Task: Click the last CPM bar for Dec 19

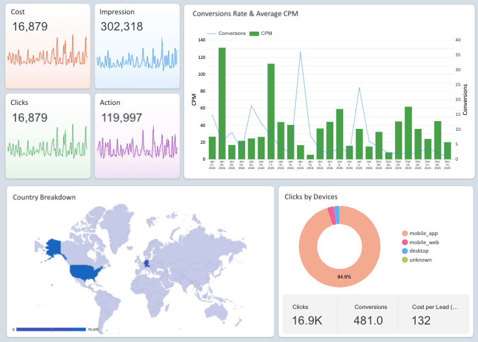Action: [448, 151]
